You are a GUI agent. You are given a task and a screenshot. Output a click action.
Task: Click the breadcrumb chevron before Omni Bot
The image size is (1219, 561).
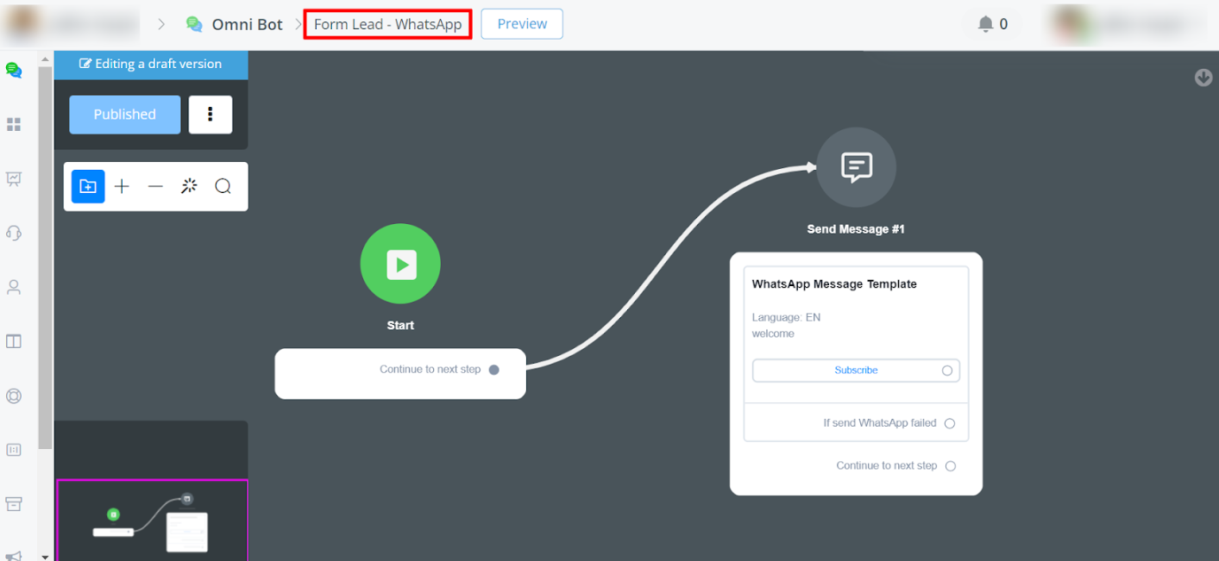coord(161,24)
